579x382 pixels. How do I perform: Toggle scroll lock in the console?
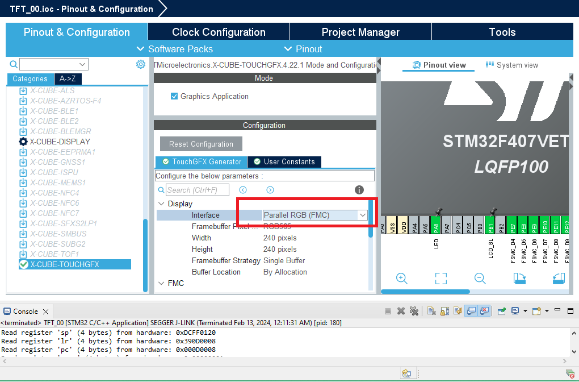coord(444,310)
